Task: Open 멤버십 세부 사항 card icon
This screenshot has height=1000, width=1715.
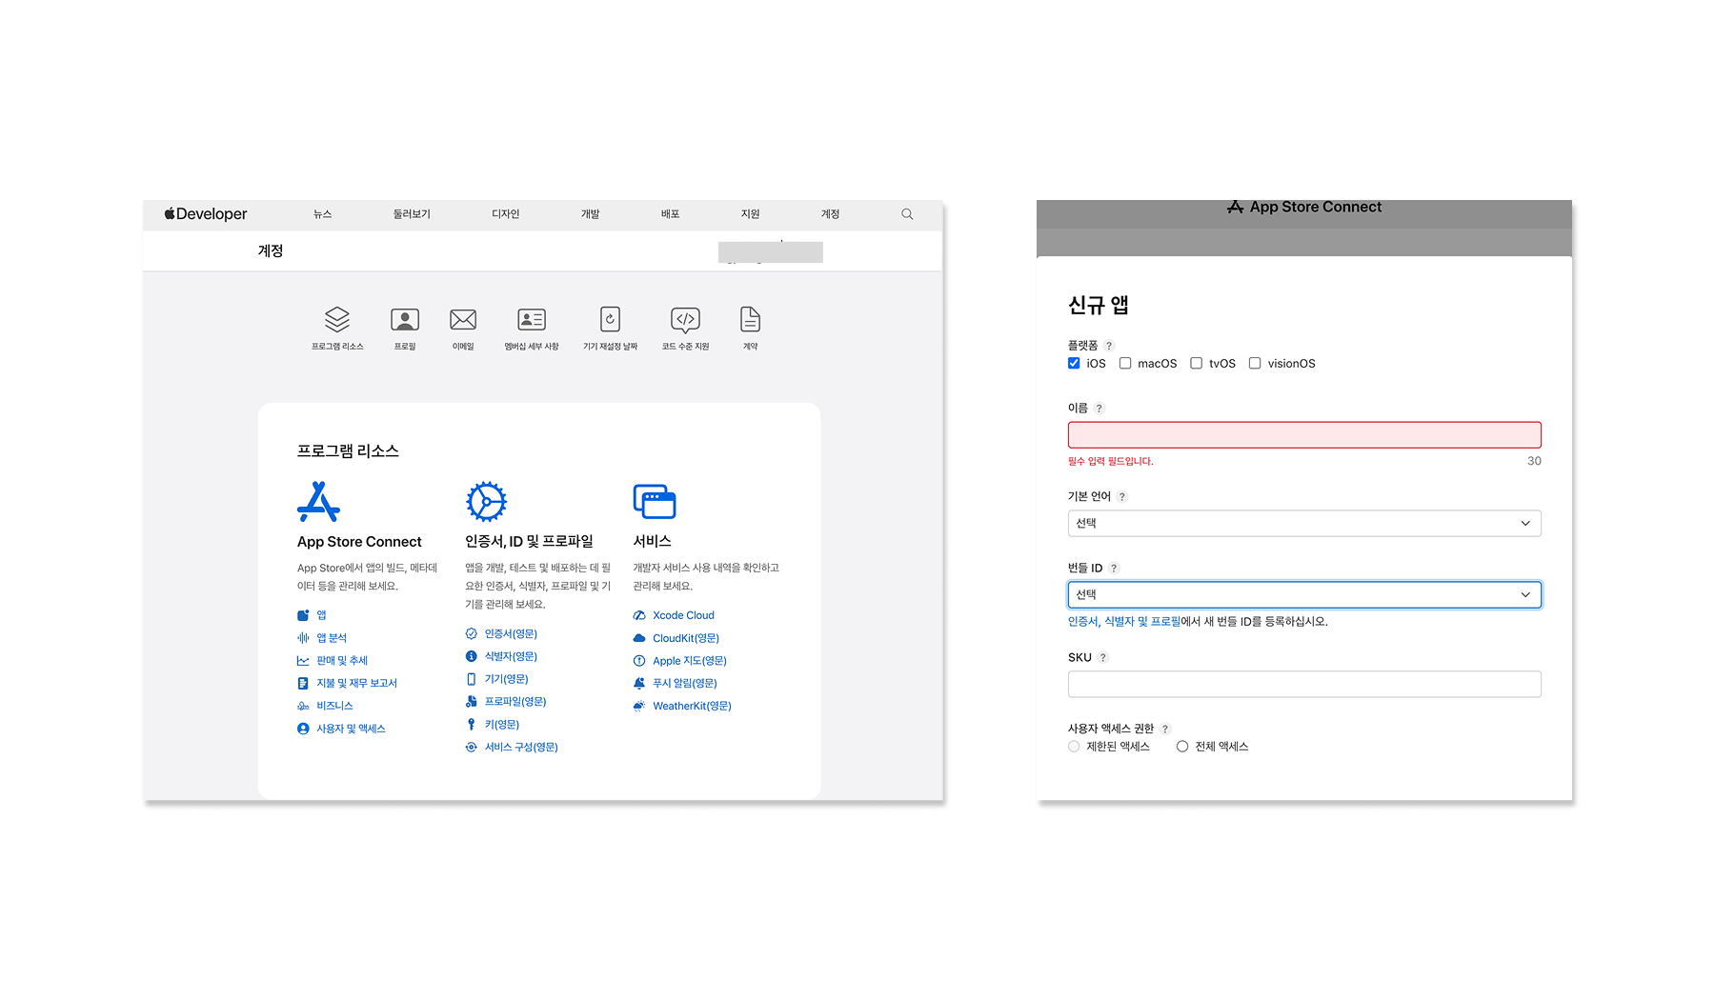Action: [532, 320]
